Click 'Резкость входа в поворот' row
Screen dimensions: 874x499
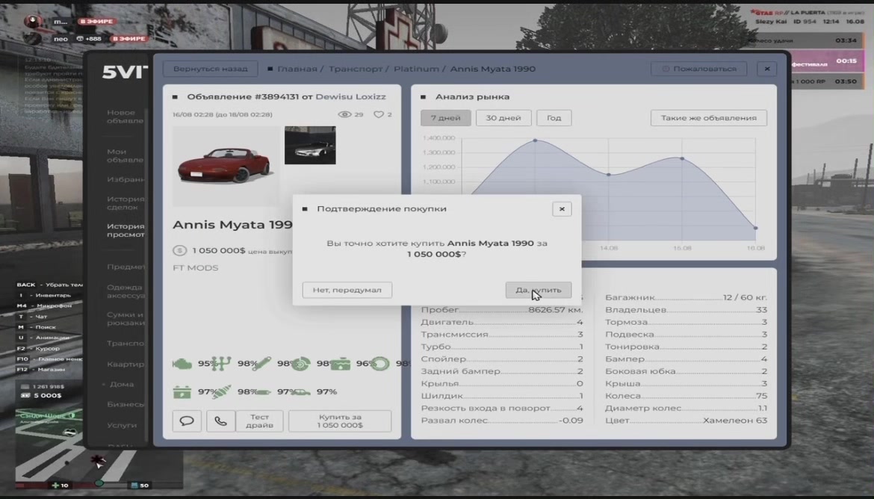point(502,408)
